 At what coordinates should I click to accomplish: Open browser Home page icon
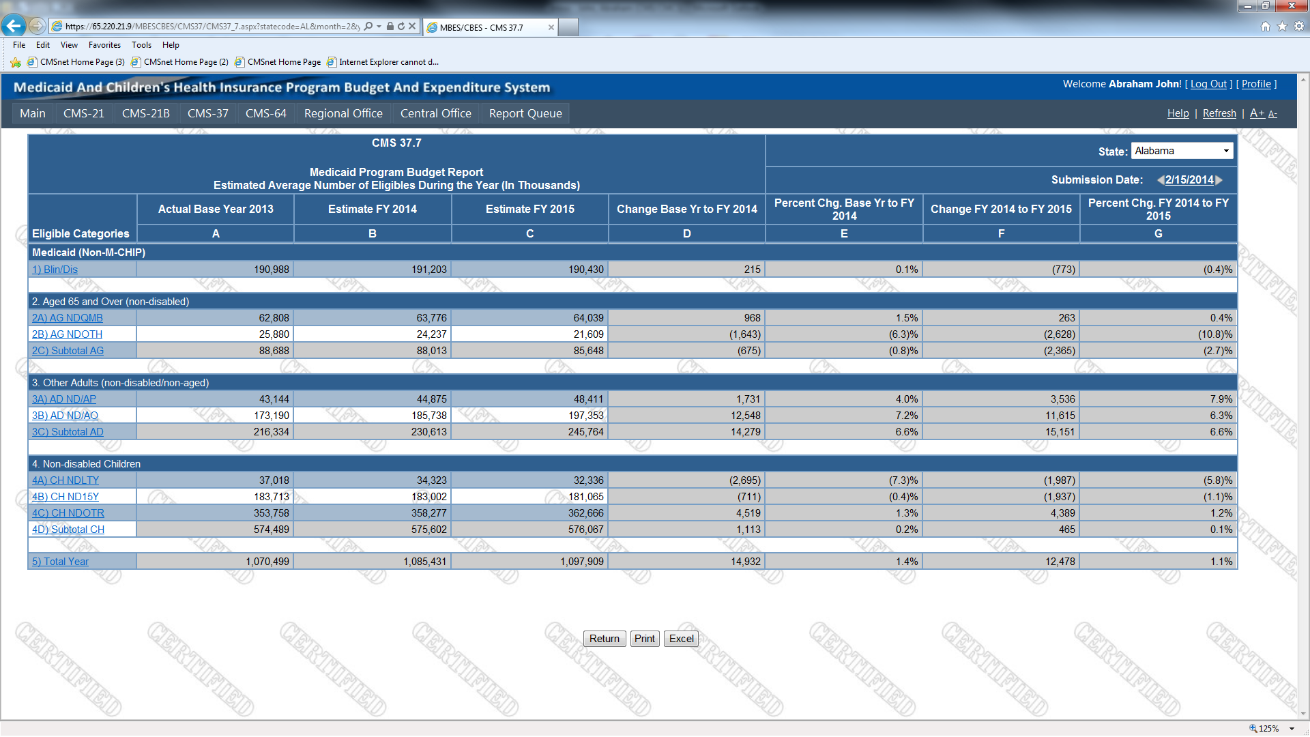(x=1266, y=27)
